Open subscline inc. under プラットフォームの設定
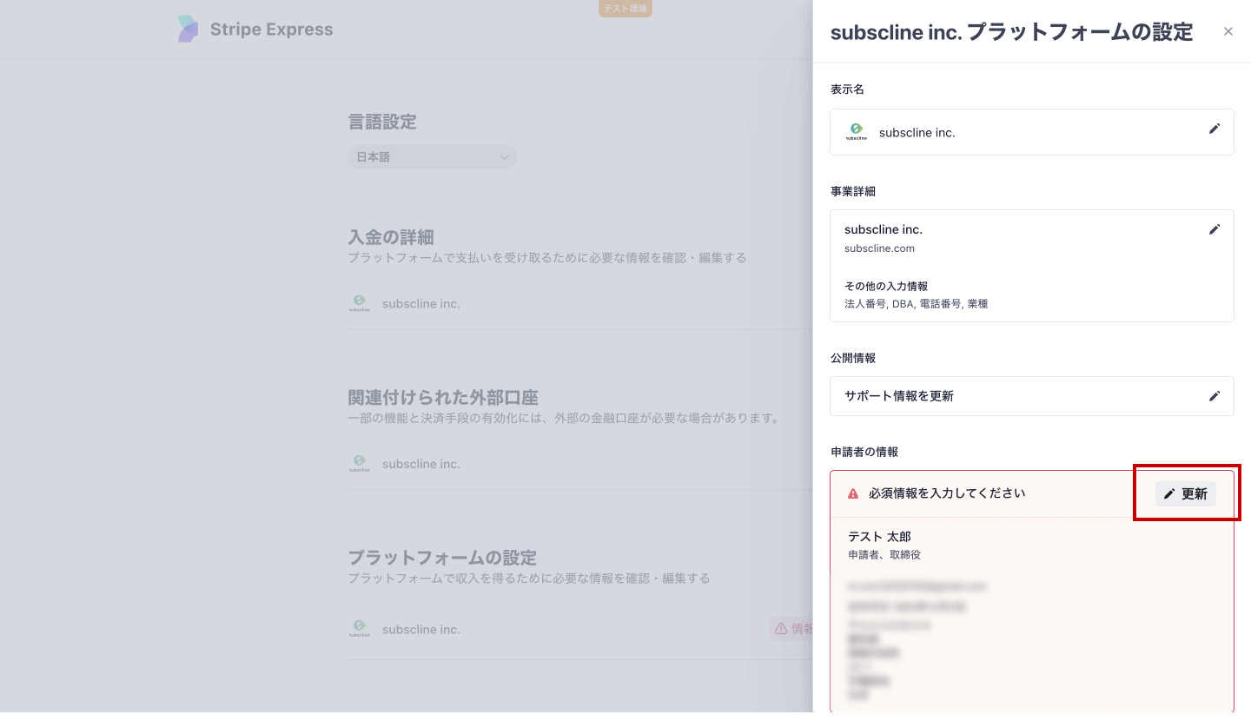 (421, 629)
